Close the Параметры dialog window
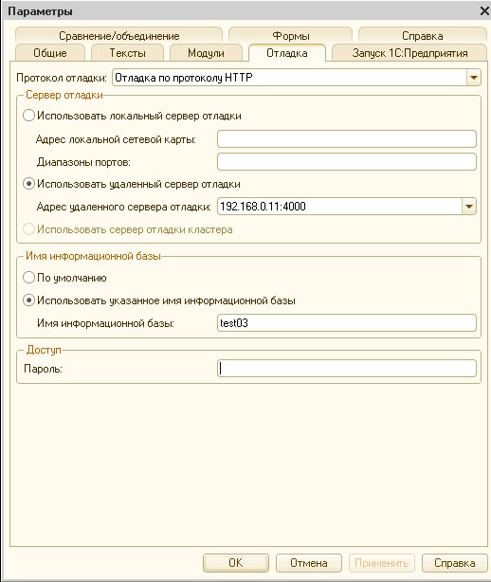 (x=484, y=11)
